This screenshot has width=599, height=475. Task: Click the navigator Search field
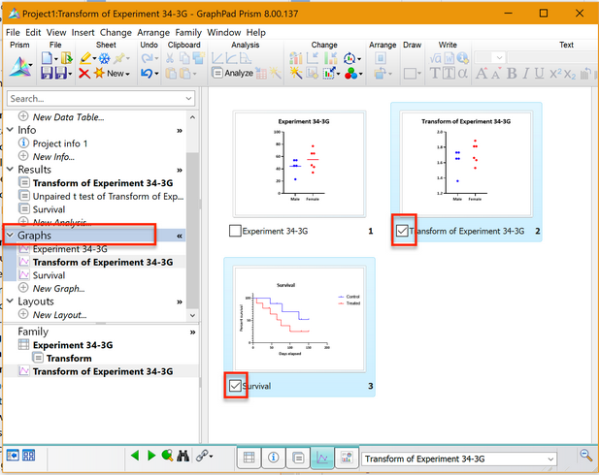point(95,98)
